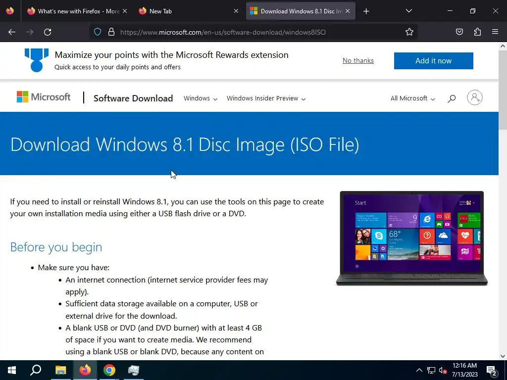Click the scrollbar down arrow
507x380 pixels.
click(503, 356)
